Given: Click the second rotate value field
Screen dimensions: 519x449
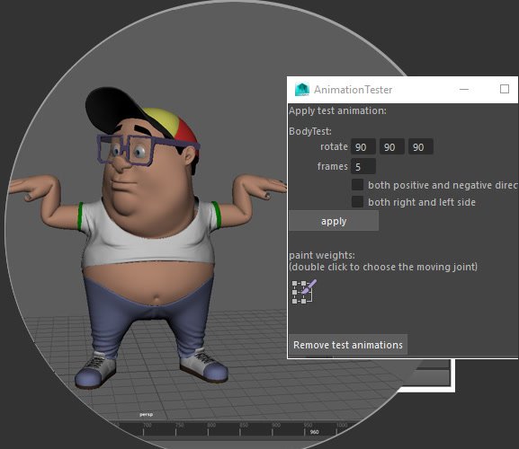Looking at the screenshot, I should pos(392,146).
